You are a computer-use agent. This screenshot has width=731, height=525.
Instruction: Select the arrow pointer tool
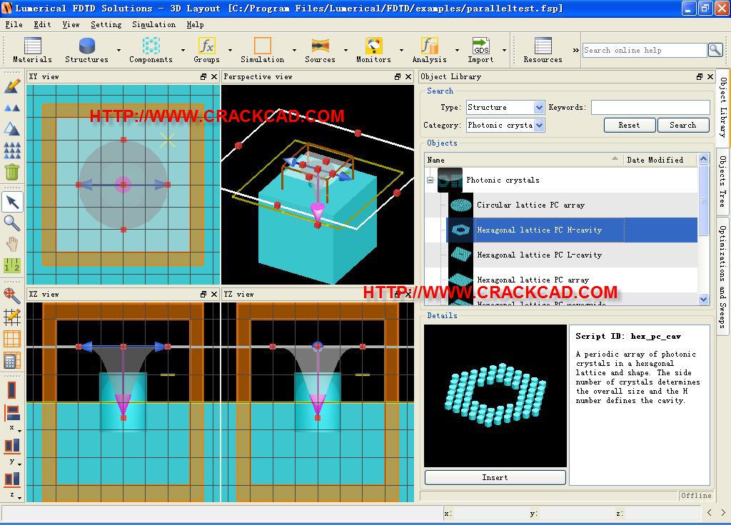click(12, 202)
